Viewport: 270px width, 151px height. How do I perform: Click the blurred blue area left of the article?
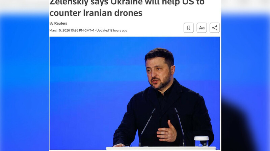click(24, 83)
